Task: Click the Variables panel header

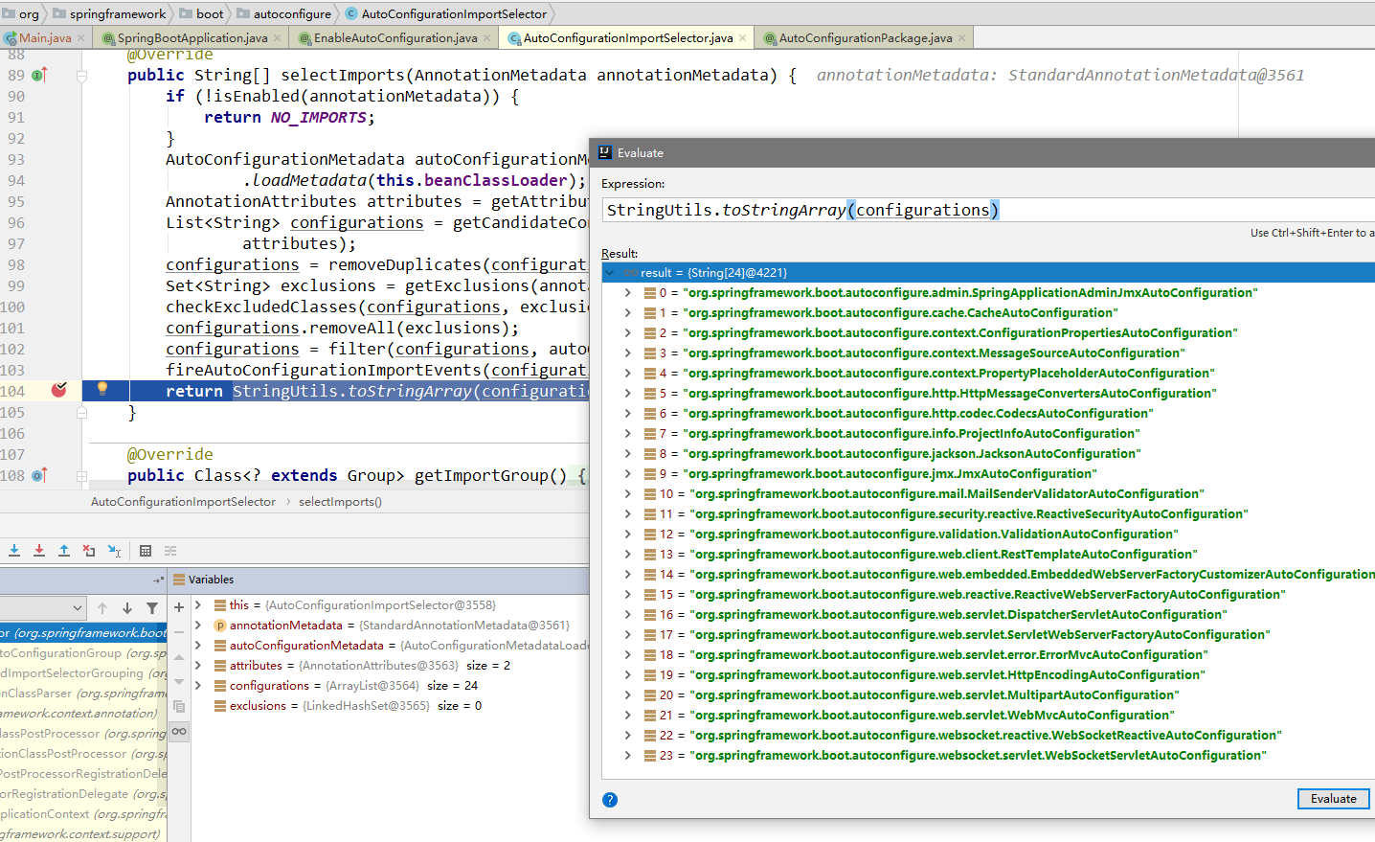Action: tap(378, 580)
